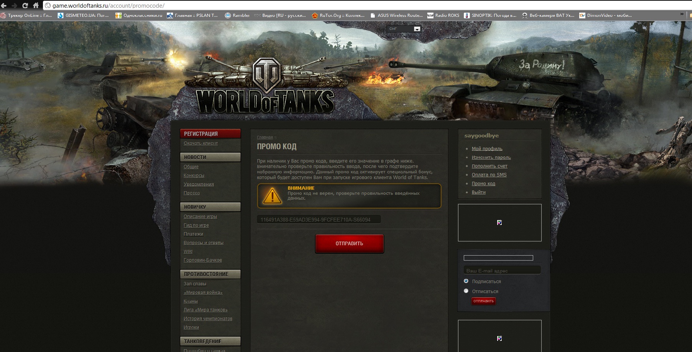Open the Веб-камери ВАТ bookmark
Viewport: 692px width, 352px height.
tap(548, 15)
